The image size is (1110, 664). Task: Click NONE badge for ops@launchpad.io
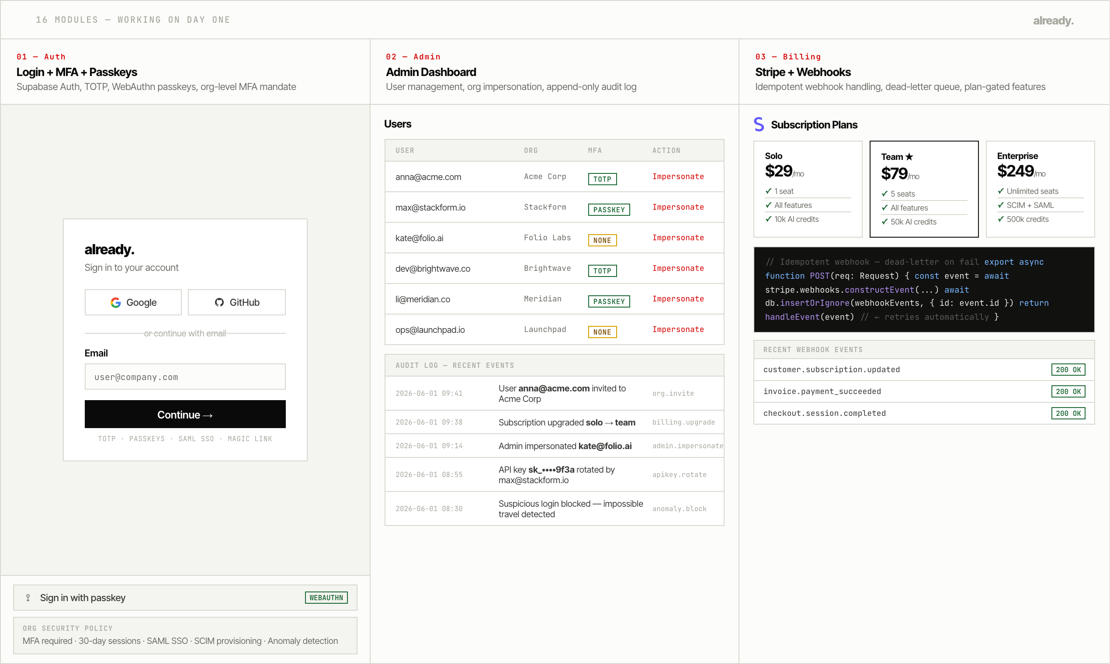(x=603, y=332)
